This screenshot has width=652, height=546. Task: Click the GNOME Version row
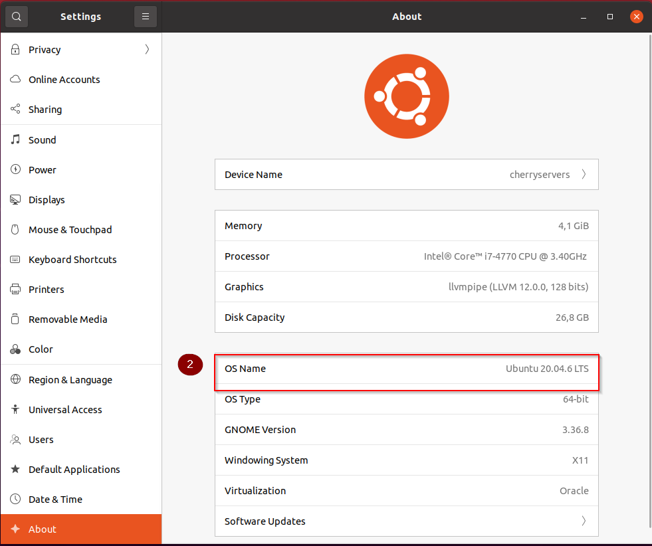pos(406,429)
